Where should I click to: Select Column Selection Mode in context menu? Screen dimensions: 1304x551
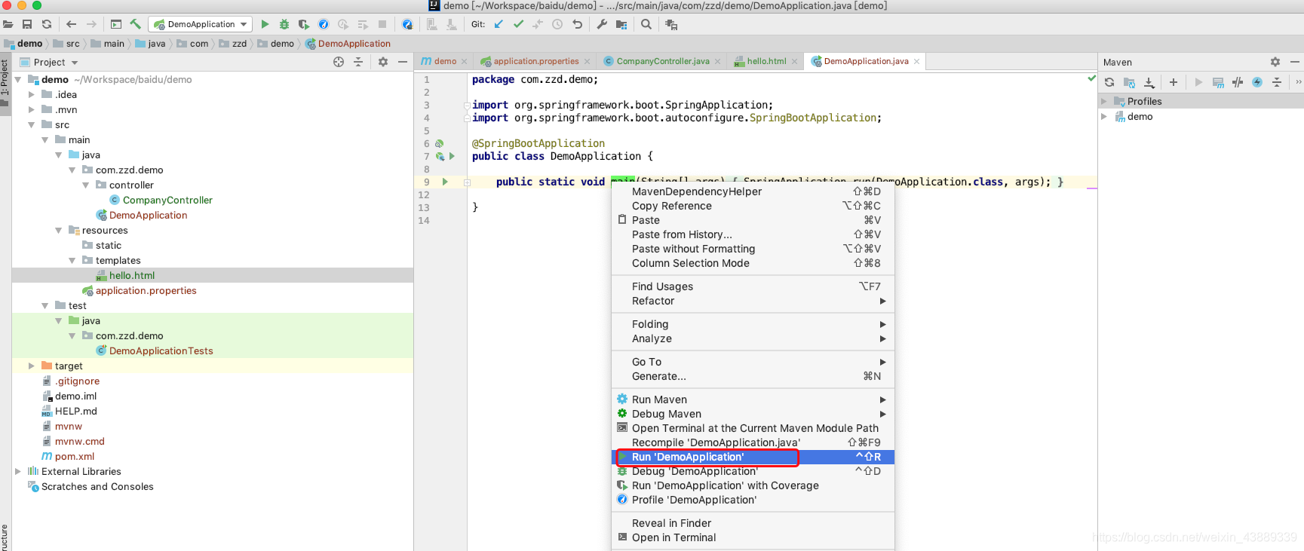753,263
